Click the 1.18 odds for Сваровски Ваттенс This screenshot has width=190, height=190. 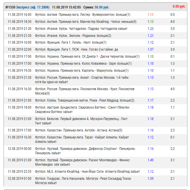pos(151,108)
